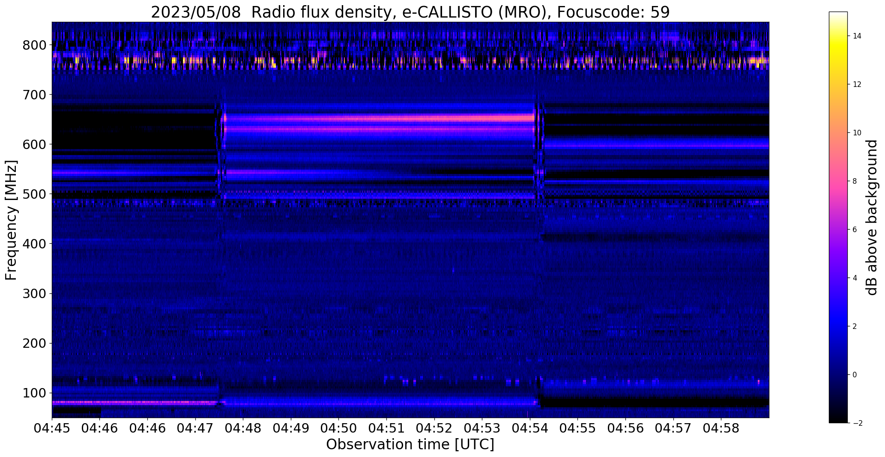Viewport: 885px width, 457px height.
Task: Click the colorbar tick value 2
Action: click(855, 326)
